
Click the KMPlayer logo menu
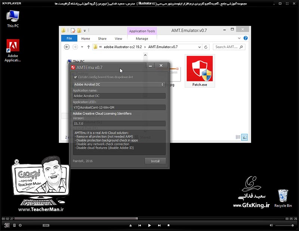click(12, 3)
